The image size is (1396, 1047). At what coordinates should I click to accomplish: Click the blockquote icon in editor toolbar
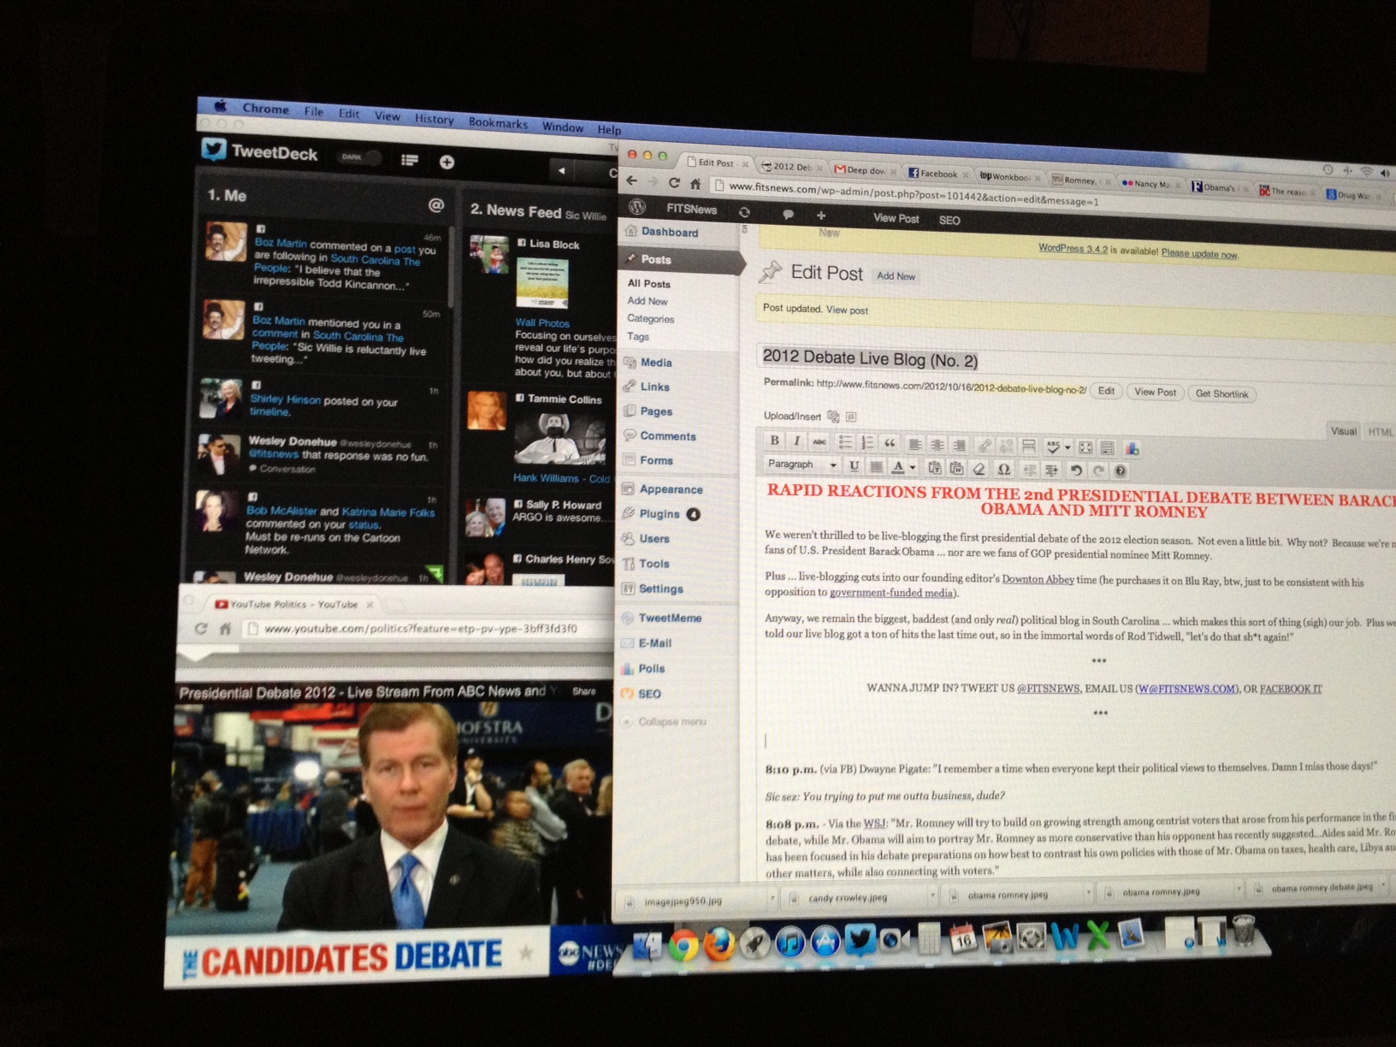pyautogui.click(x=890, y=443)
